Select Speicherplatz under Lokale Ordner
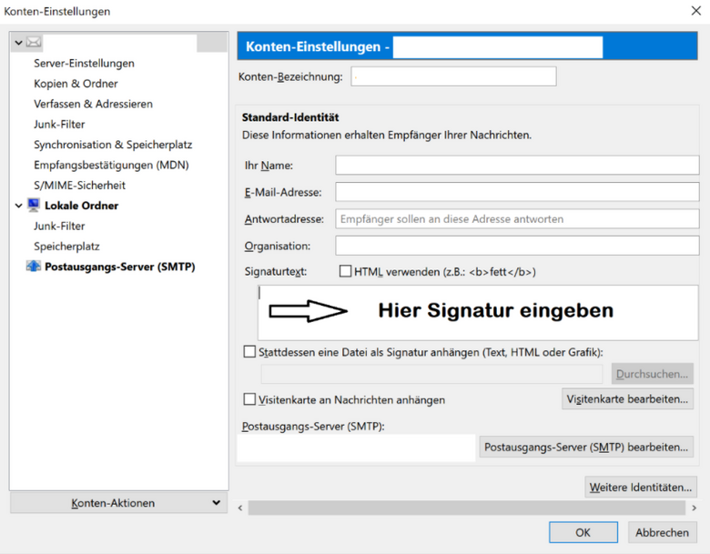Viewport: 710px width, 554px height. (66, 247)
